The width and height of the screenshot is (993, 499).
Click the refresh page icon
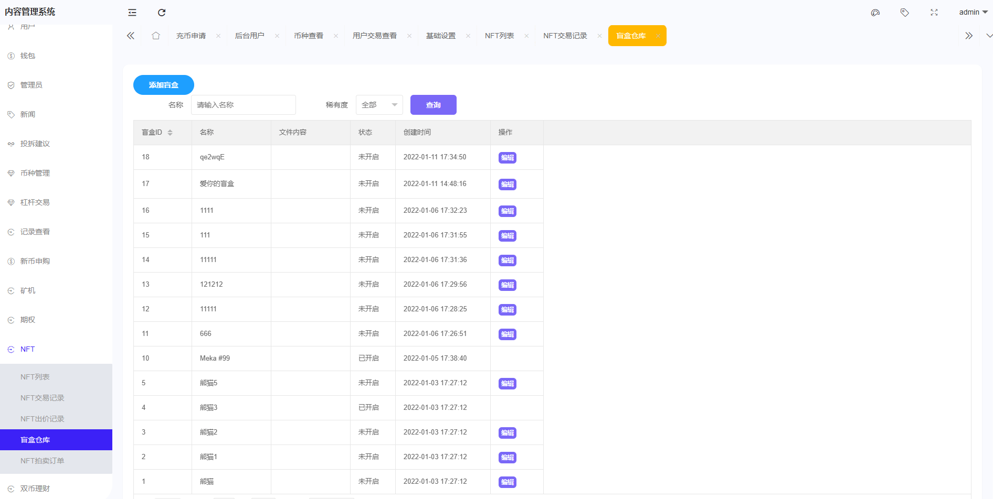(x=162, y=13)
